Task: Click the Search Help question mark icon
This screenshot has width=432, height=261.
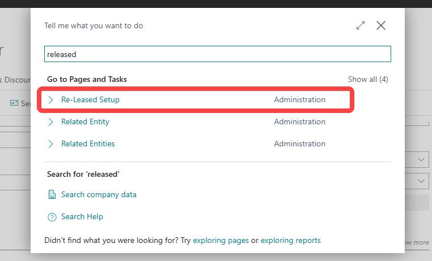Action: point(52,217)
